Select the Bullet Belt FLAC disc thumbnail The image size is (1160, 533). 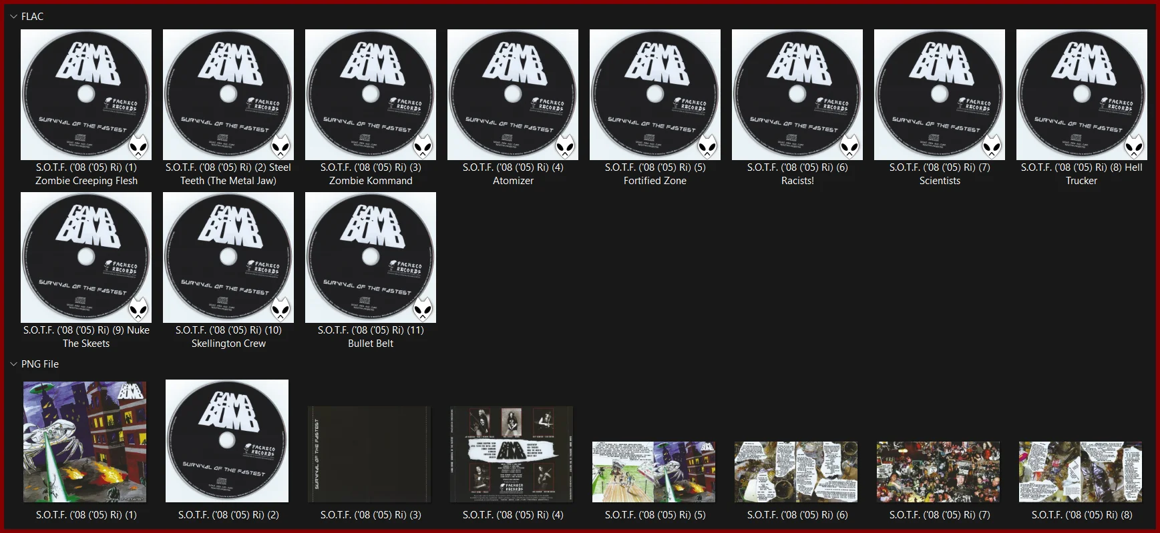coord(371,257)
